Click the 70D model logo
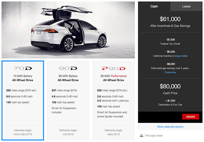The width and height of the screenshot is (204, 142). (23, 68)
